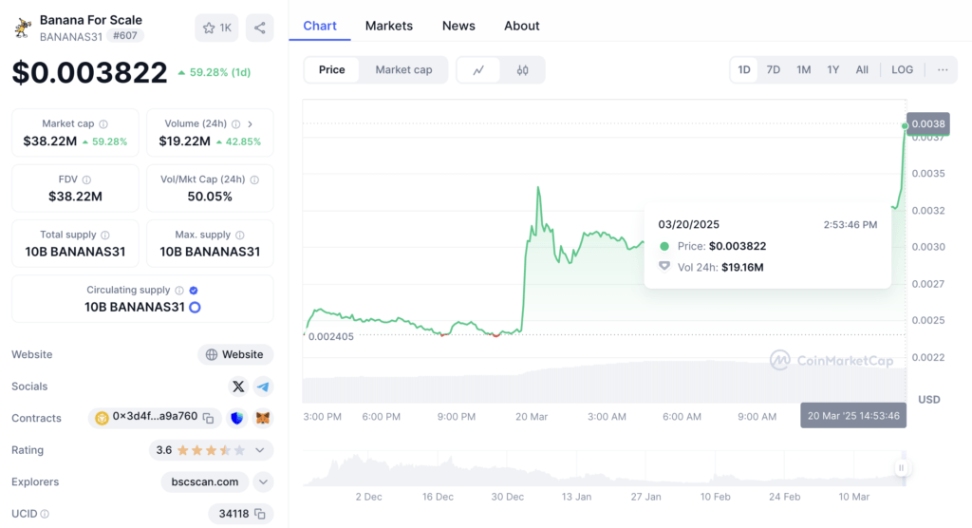Select the Market cap chart toggle
This screenshot has height=528, width=972.
pyautogui.click(x=403, y=69)
